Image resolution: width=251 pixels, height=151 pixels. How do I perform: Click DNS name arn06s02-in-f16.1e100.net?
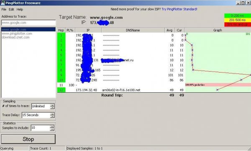click(121, 90)
